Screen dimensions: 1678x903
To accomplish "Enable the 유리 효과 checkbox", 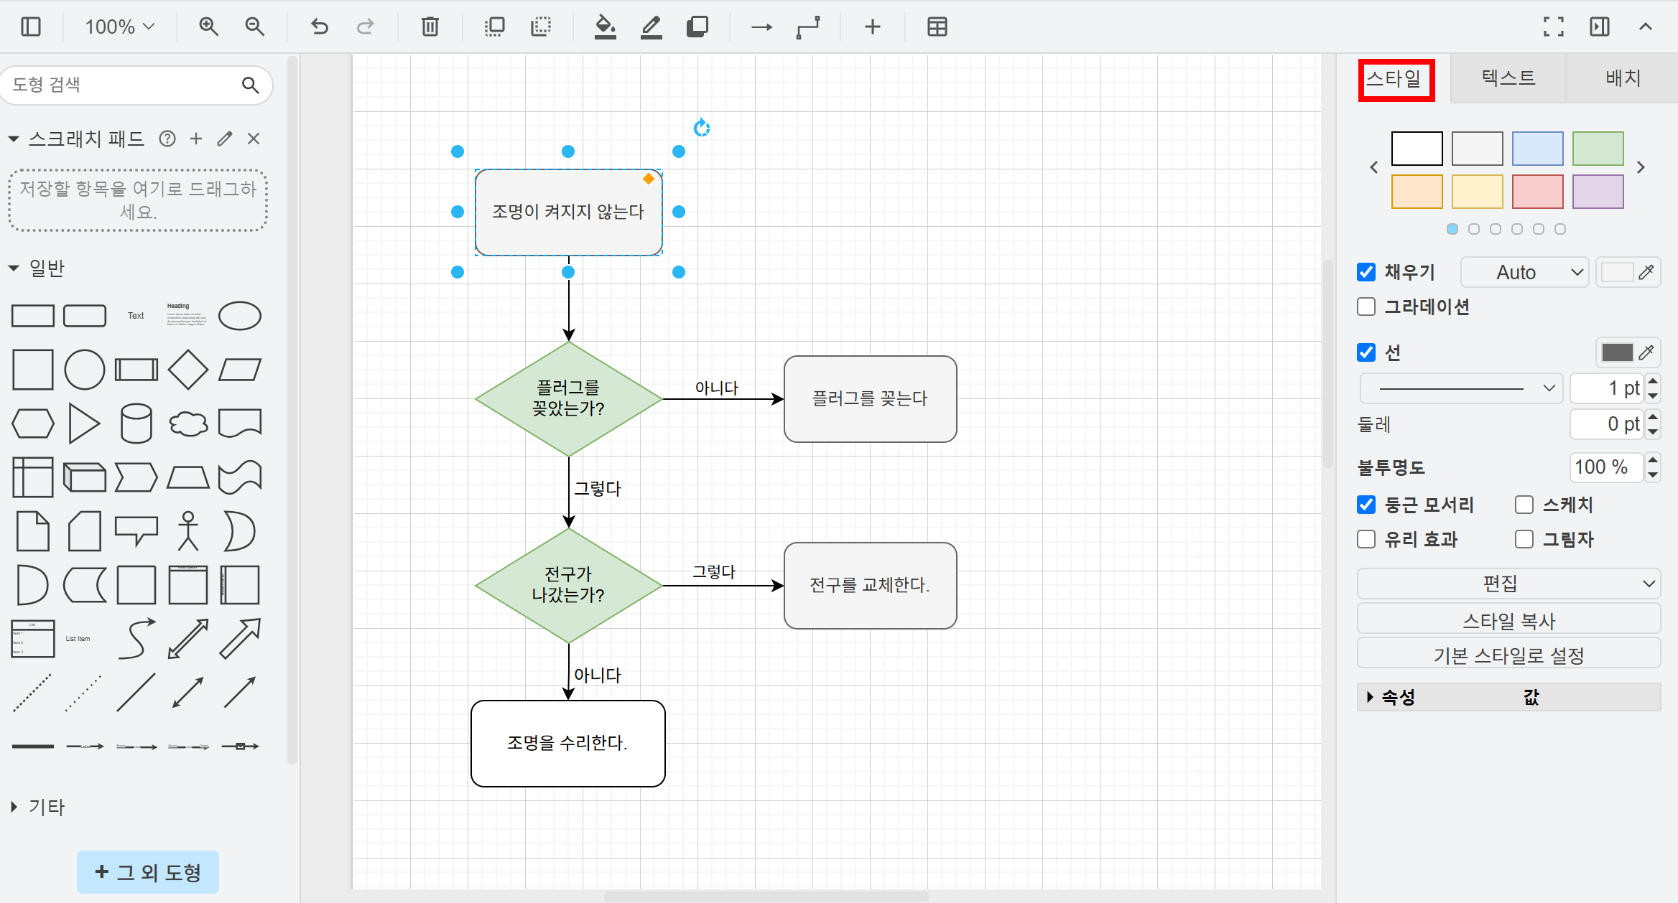I will [x=1366, y=539].
